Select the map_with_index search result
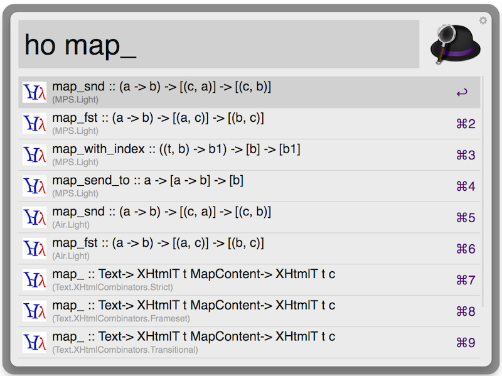The height and width of the screenshot is (376, 502). click(176, 154)
